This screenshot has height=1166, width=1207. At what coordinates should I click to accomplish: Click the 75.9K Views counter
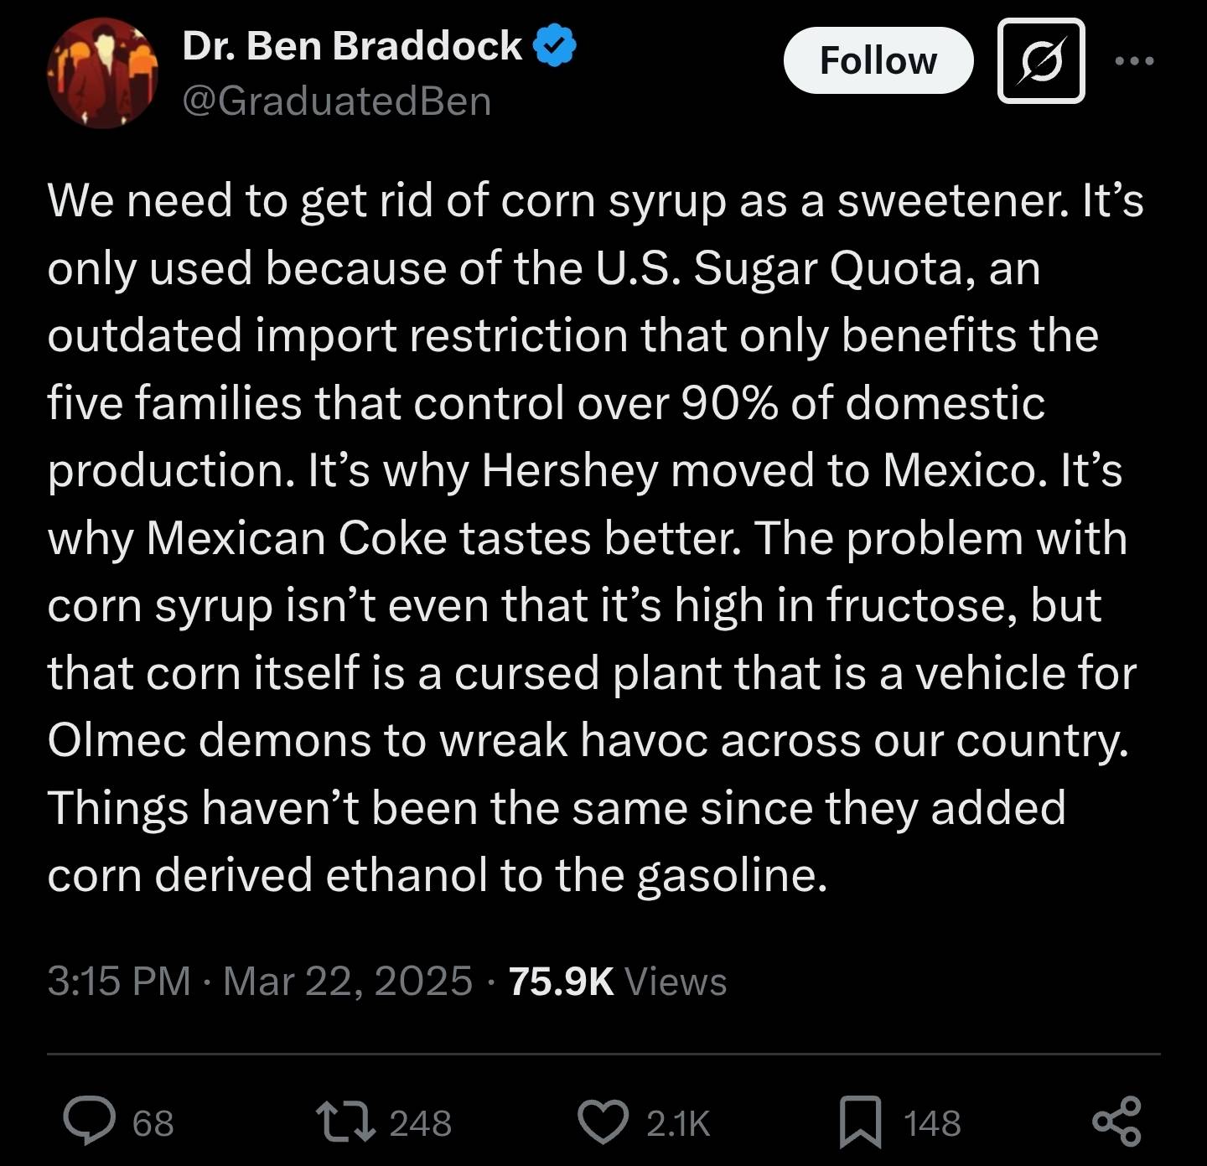tap(561, 981)
